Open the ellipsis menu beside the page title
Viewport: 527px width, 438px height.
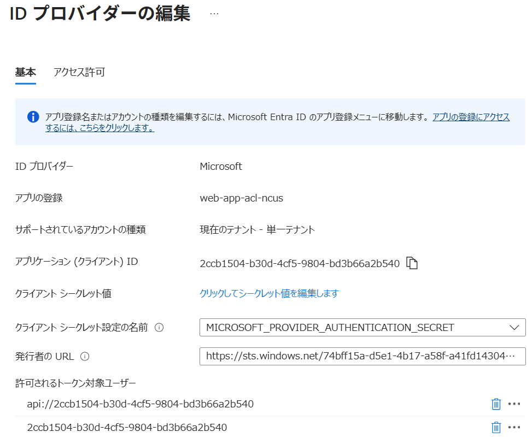point(214,14)
